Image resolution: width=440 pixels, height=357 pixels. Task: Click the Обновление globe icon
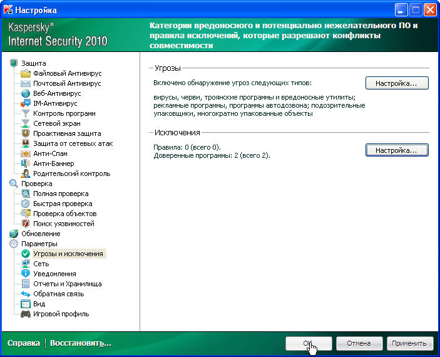14,234
